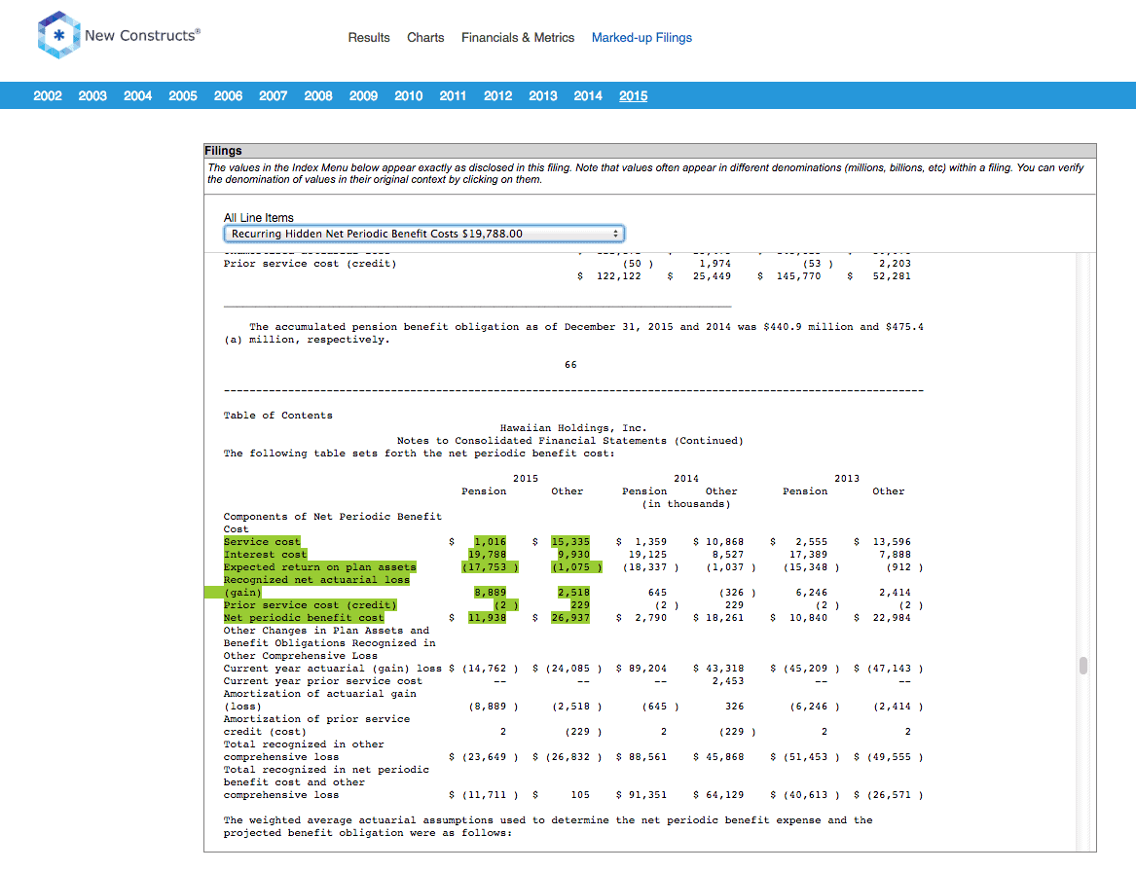Click highlighted pension total 11,938
The height and width of the screenshot is (871, 1136).
pos(487,618)
